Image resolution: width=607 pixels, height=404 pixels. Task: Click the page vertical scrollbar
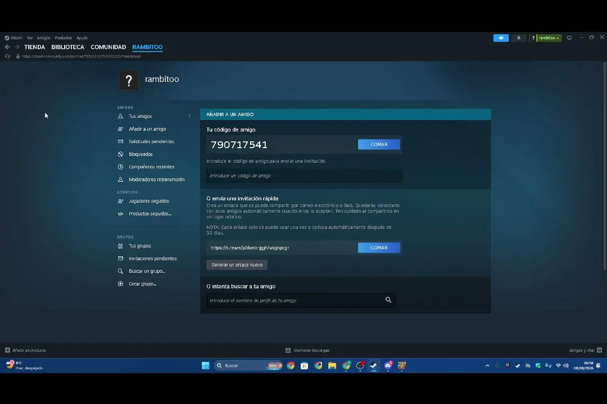604,166
